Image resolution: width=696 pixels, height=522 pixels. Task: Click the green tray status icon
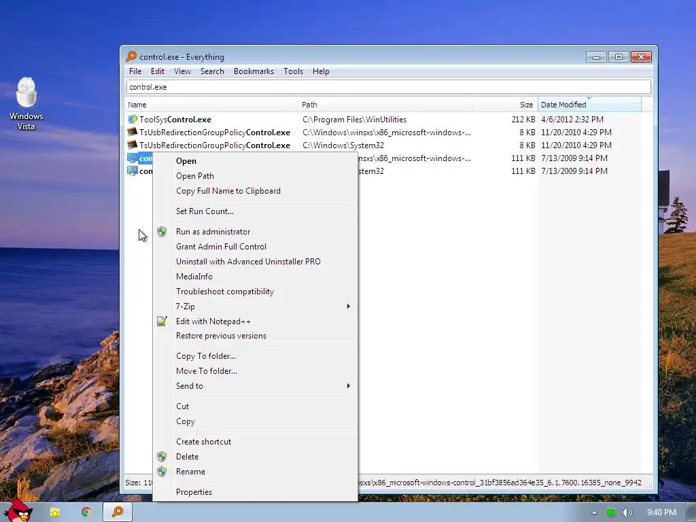coord(611,512)
